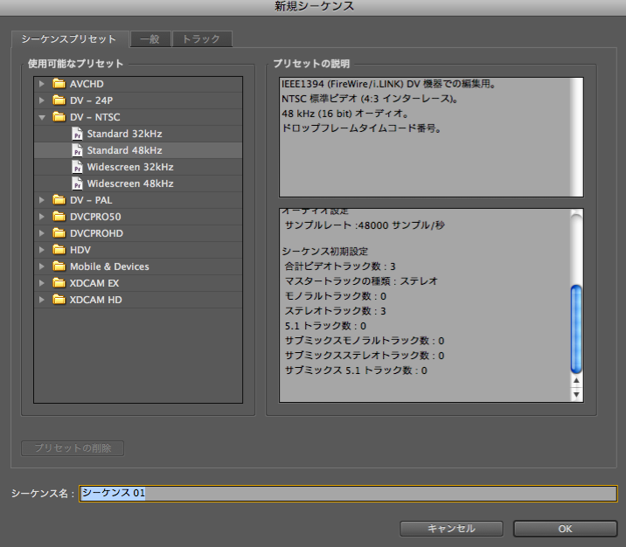The image size is (626, 547).
Task: Click the Widescreen 32kHz preset file icon
Action: (77, 167)
